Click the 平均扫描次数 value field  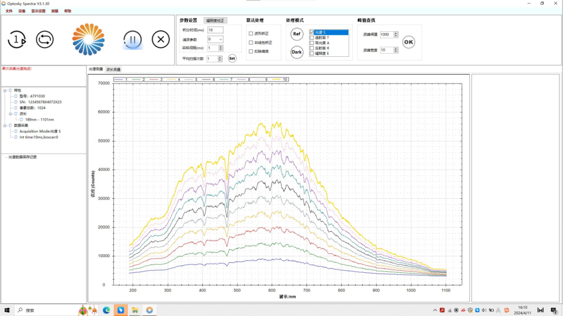pyautogui.click(x=212, y=58)
